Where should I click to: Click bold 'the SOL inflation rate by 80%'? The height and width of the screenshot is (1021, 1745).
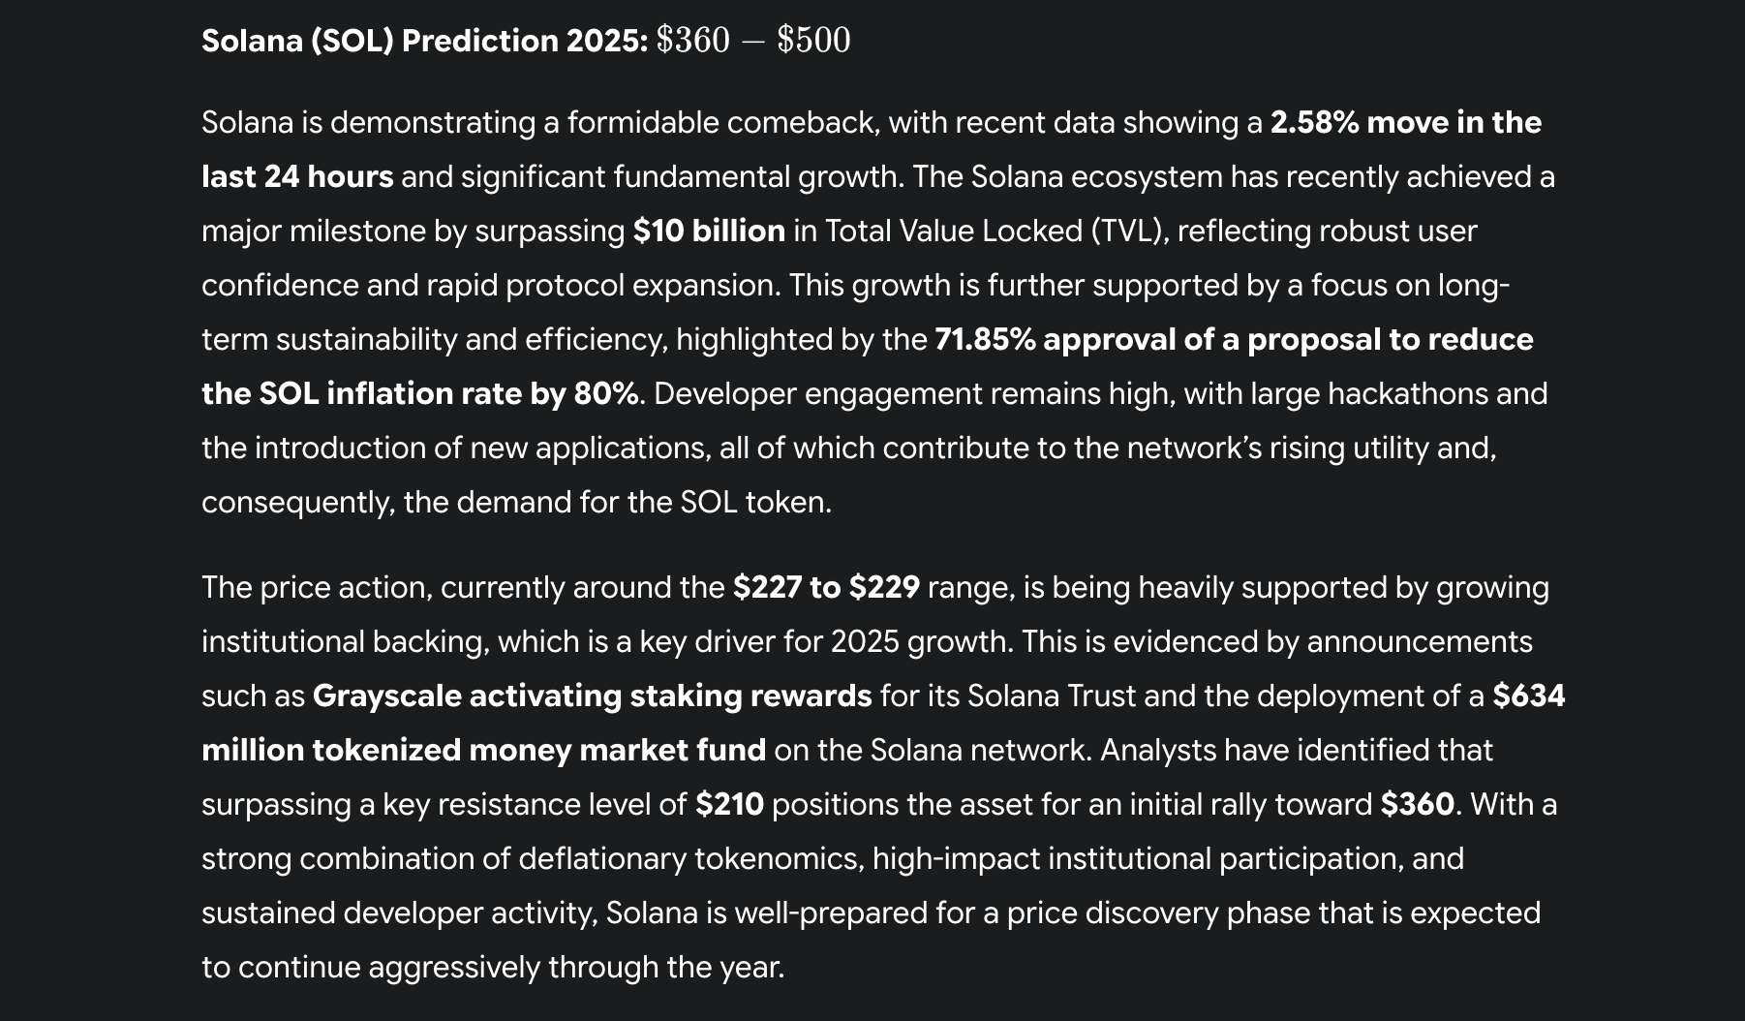(x=420, y=394)
